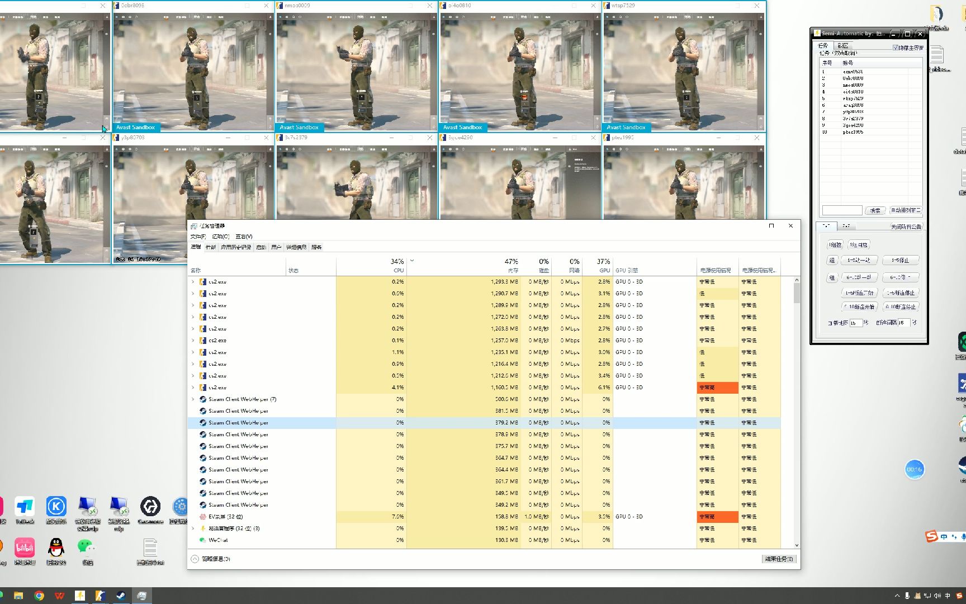Viewport: 966px width, 604px height.
Task: Click the search input field in Semi-Automatic window
Action: [842, 210]
